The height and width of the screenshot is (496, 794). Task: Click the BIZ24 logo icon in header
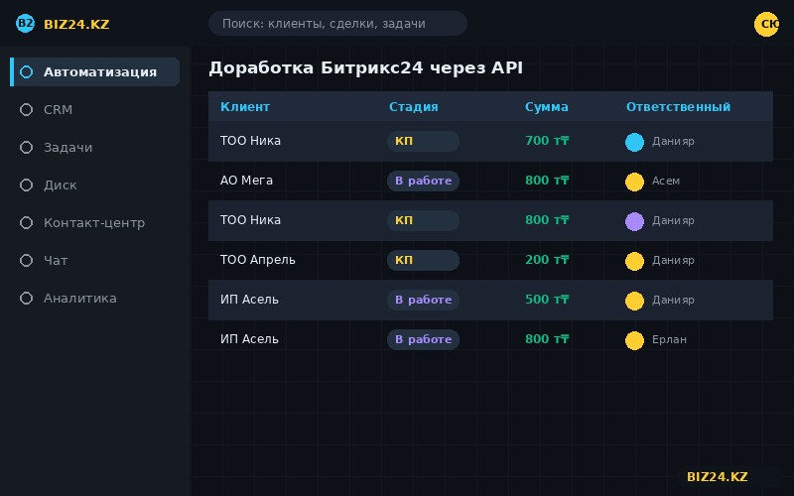pos(26,23)
